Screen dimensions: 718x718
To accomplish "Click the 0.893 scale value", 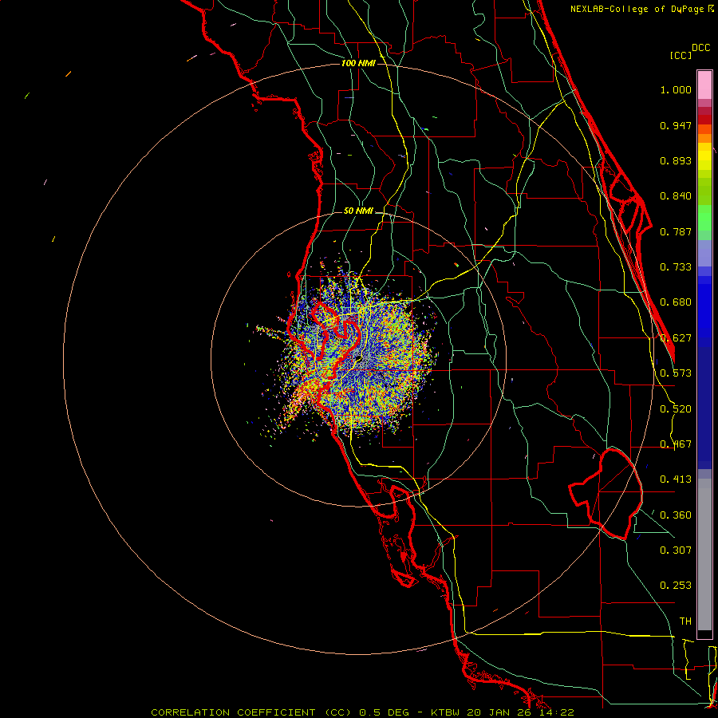I will click(x=676, y=160).
